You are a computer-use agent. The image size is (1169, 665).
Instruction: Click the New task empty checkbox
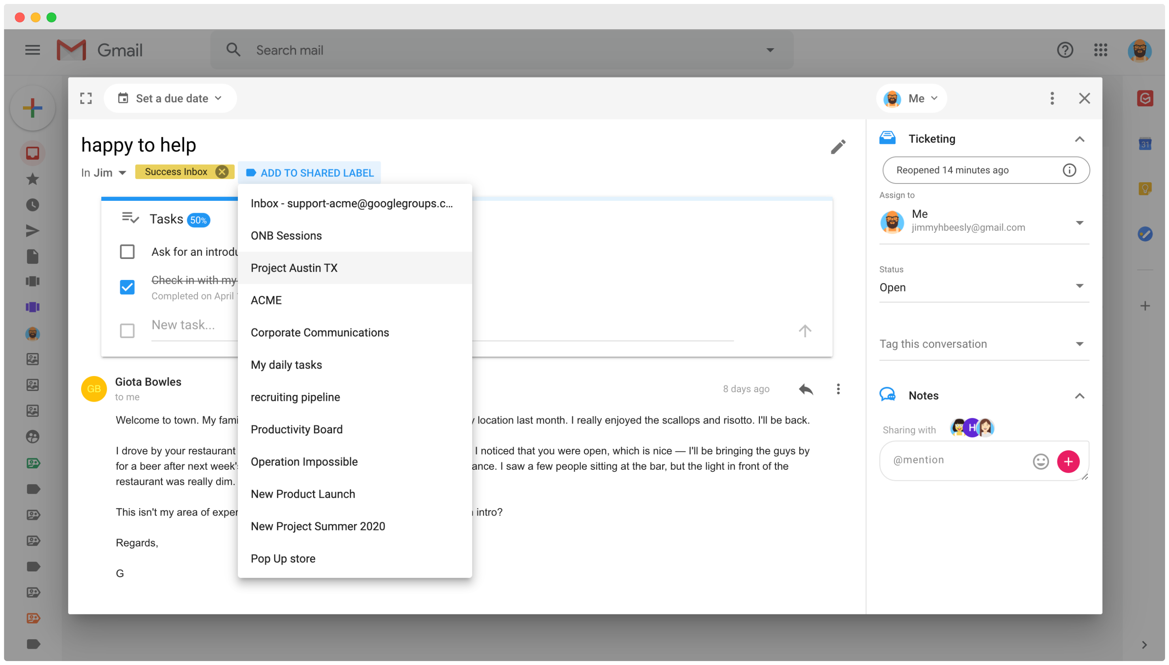(127, 331)
